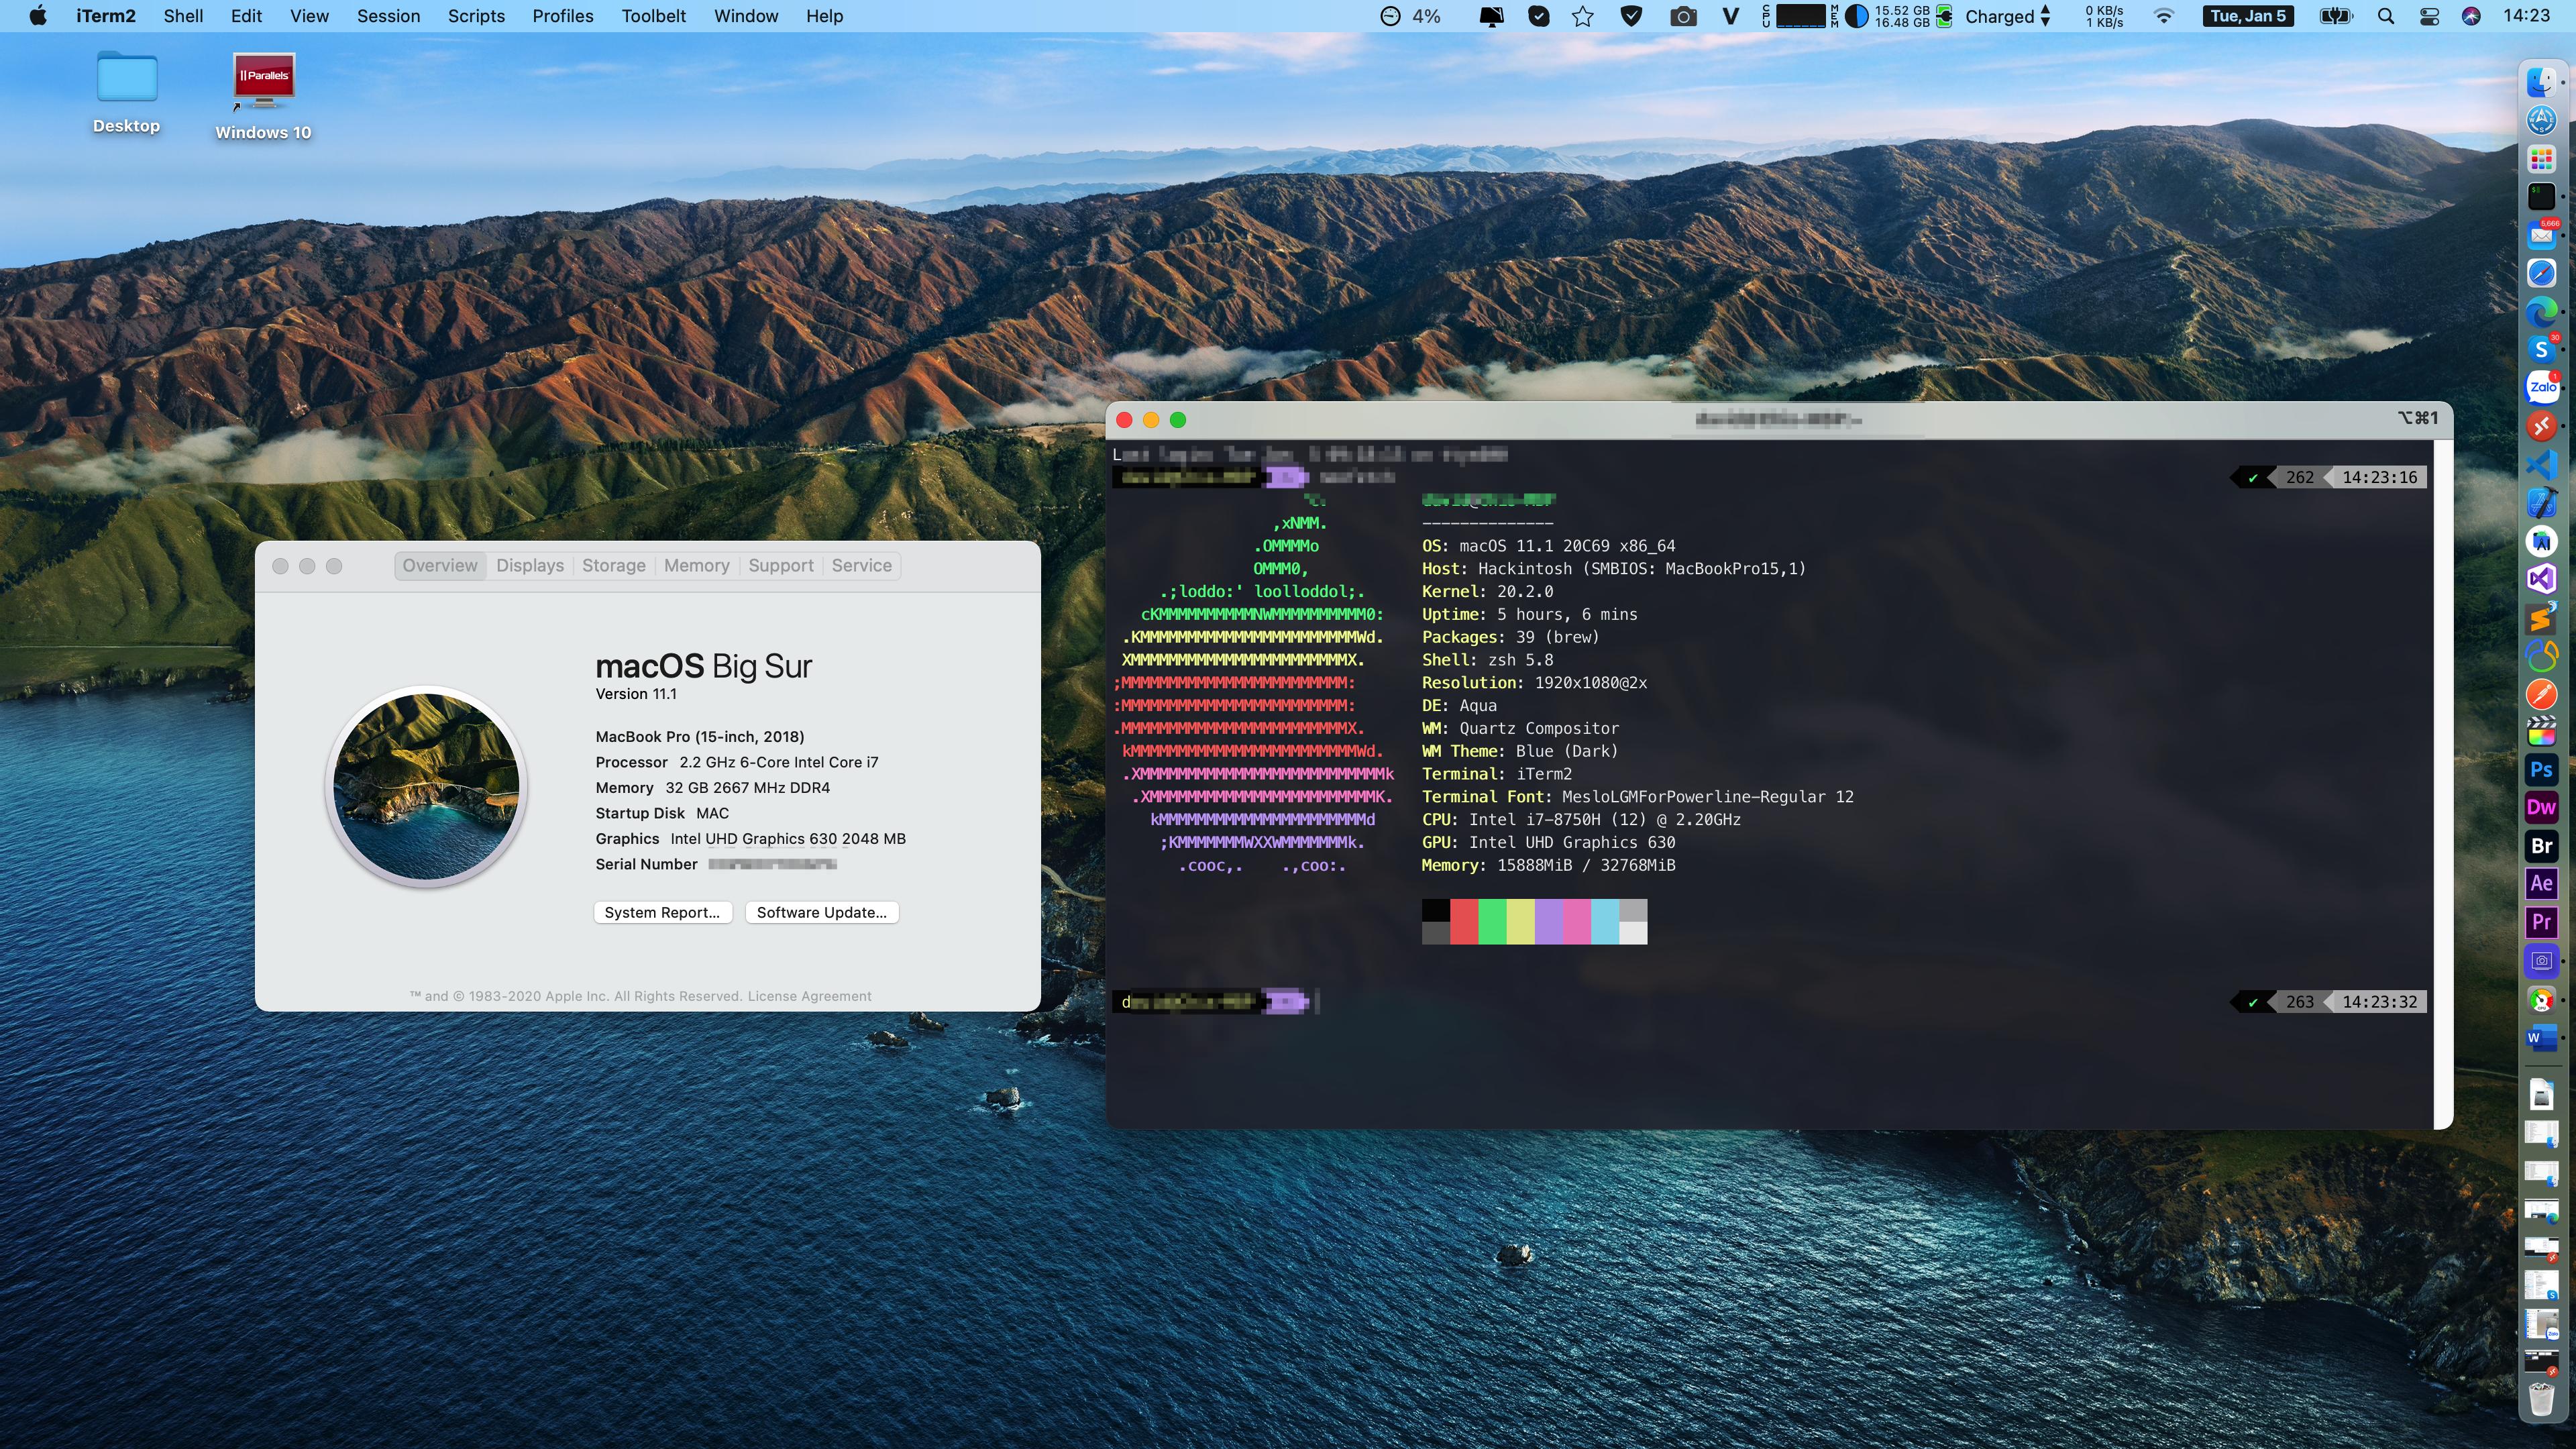Image resolution: width=2576 pixels, height=1449 pixels.
Task: Open Skype from the Dock
Action: (2541, 350)
